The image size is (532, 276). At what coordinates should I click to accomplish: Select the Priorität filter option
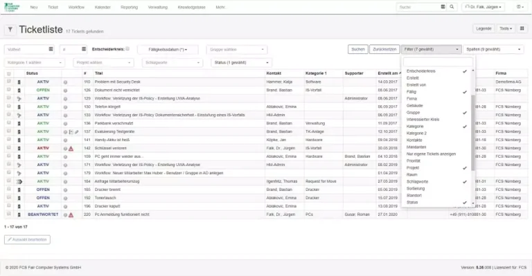pos(436,161)
